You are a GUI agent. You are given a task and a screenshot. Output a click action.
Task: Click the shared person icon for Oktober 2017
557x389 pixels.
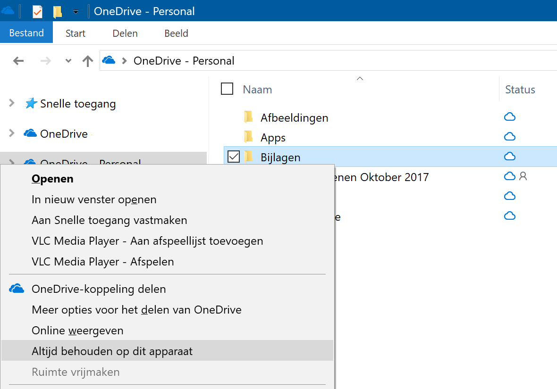pyautogui.click(x=523, y=176)
